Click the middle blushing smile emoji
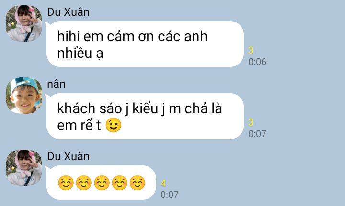345x206 pixels. [102, 183]
